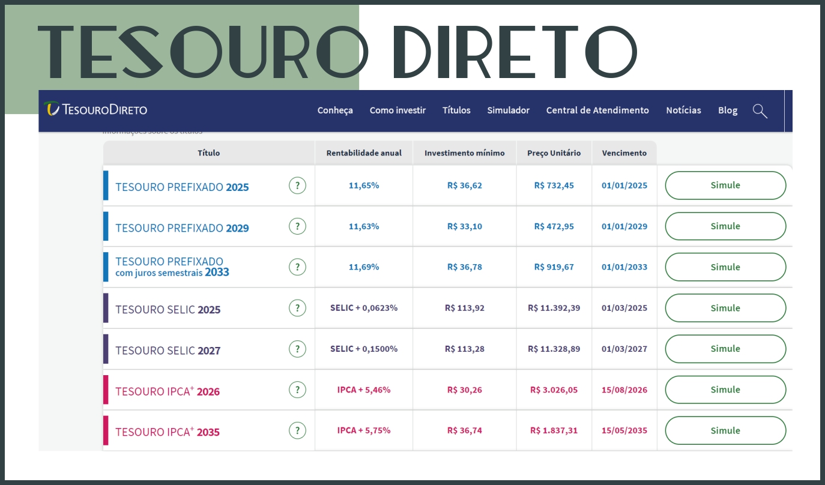
Task: Go to the Simulador page
Action: pyautogui.click(x=509, y=110)
